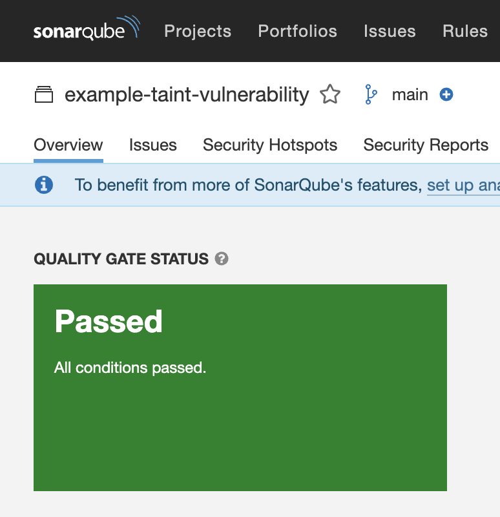Expand the Security Reports tab
This screenshot has height=517, width=500.
(426, 145)
